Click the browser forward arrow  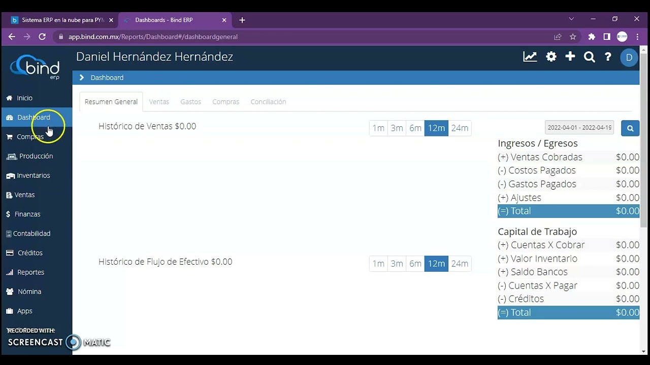point(27,36)
